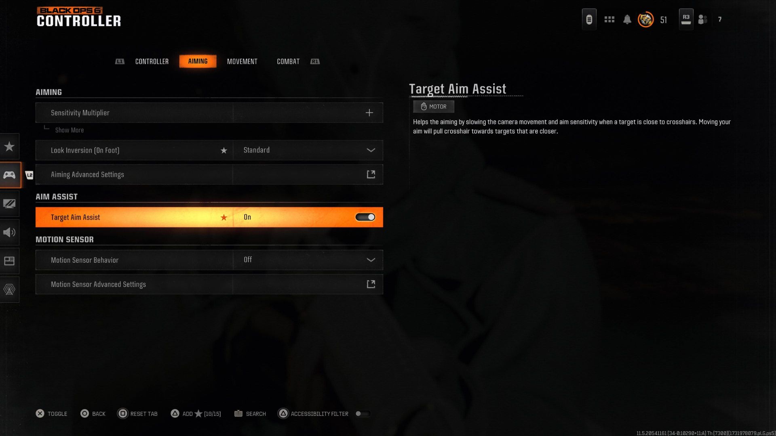Switch to MOVEMENT tab
This screenshot has width=776, height=436.
pyautogui.click(x=242, y=61)
